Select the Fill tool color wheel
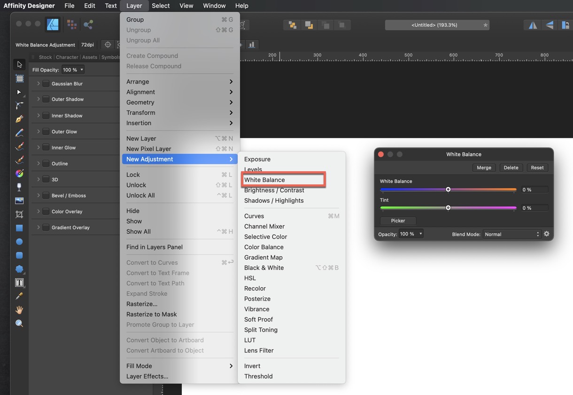Image resolution: width=573 pixels, height=395 pixels. (19, 174)
